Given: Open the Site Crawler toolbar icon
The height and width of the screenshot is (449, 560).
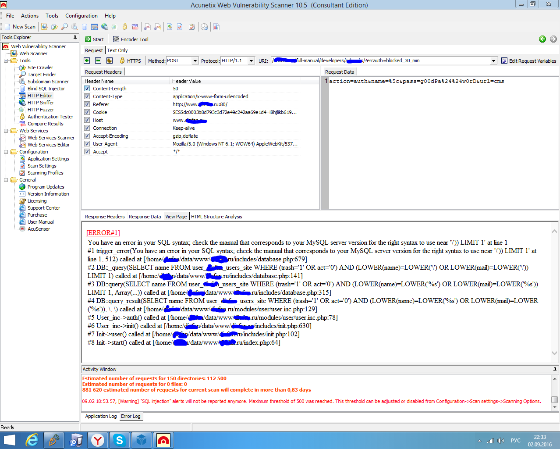Looking at the screenshot, I should tap(54, 27).
